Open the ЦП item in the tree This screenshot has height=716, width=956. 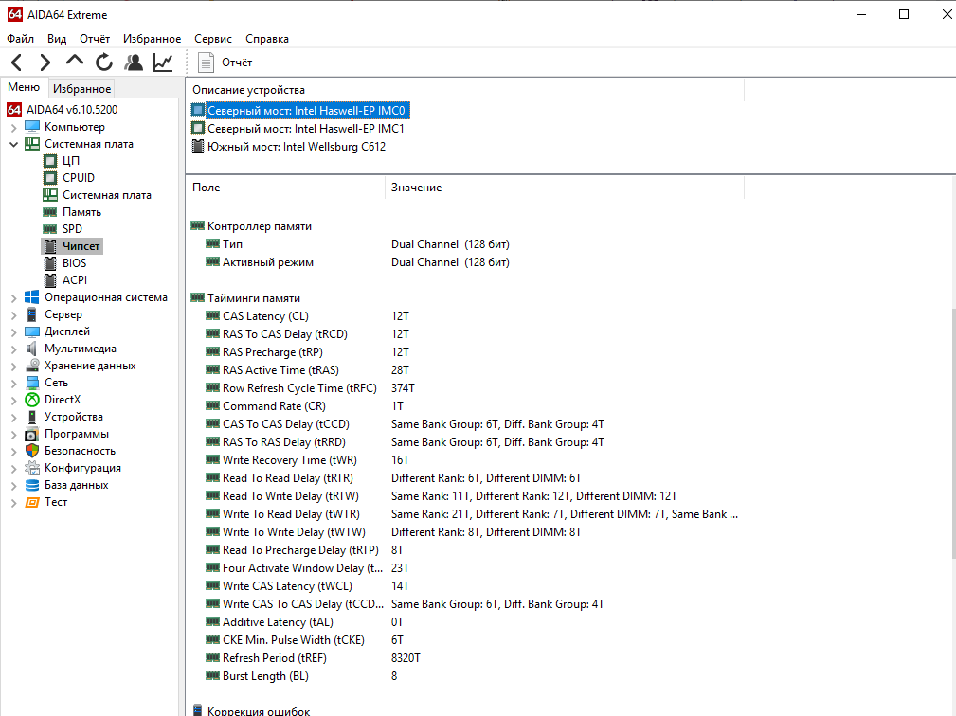71,161
